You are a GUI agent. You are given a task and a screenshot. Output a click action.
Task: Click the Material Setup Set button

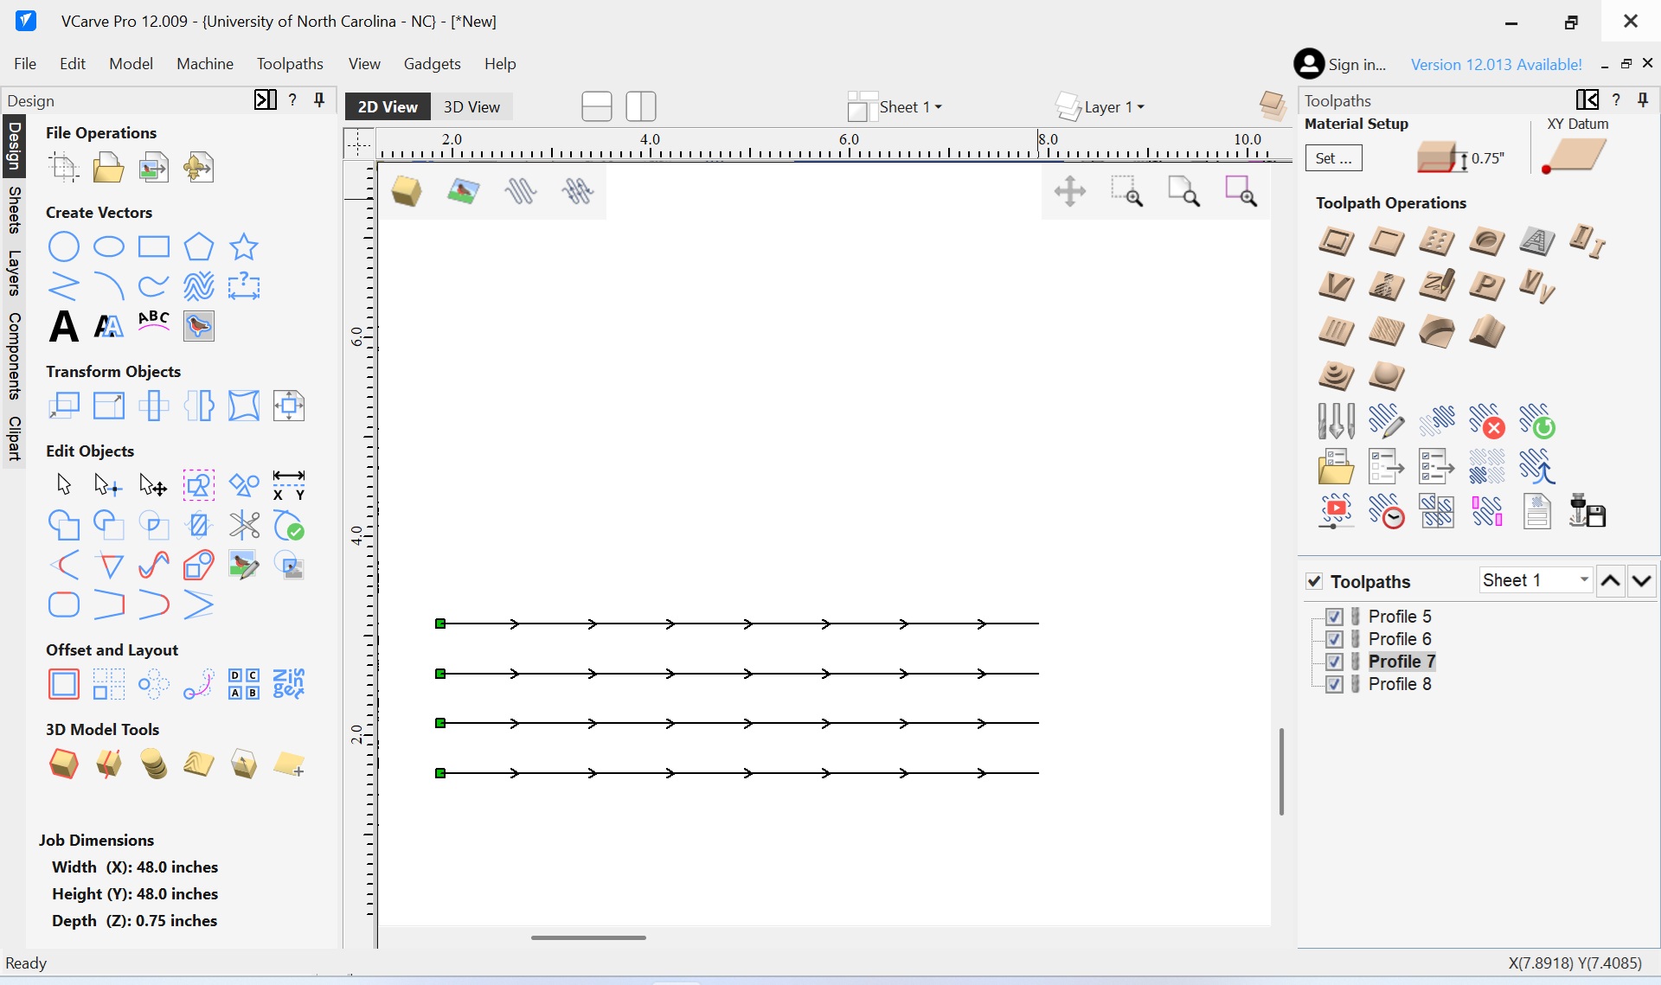(x=1333, y=158)
